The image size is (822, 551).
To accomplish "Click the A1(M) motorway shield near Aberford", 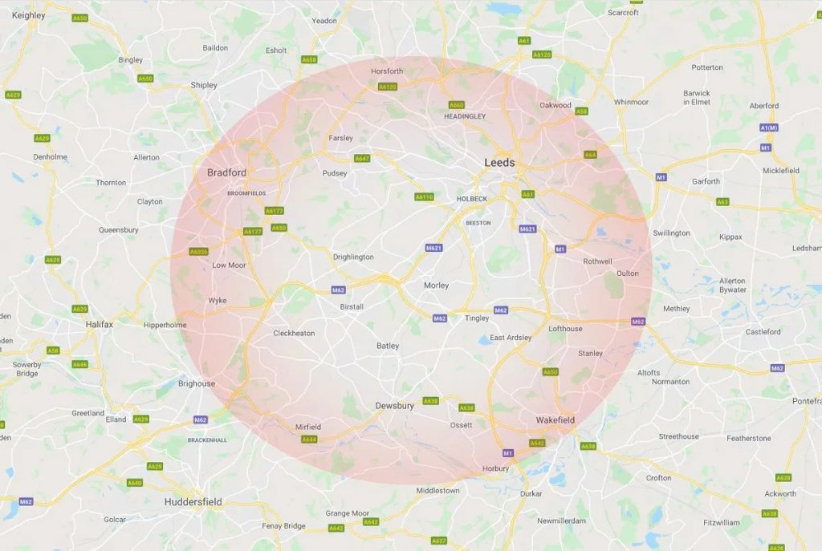I will [769, 128].
